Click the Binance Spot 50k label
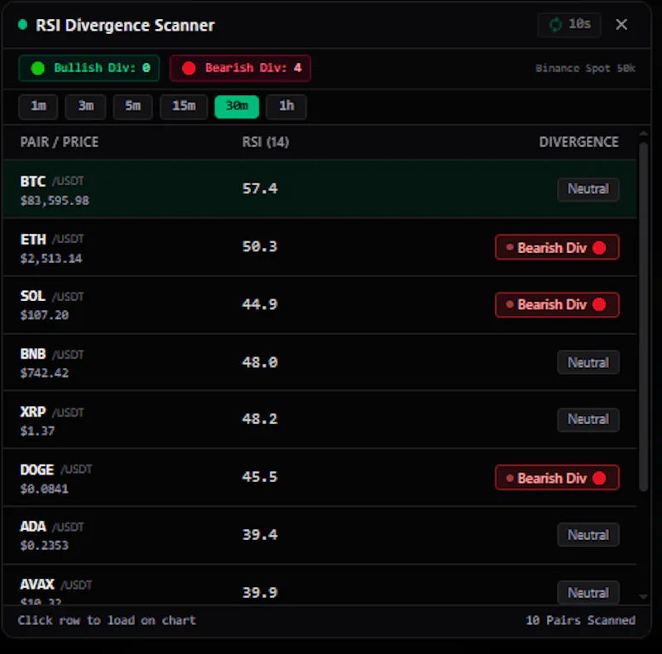This screenshot has height=654, width=662. coord(585,69)
